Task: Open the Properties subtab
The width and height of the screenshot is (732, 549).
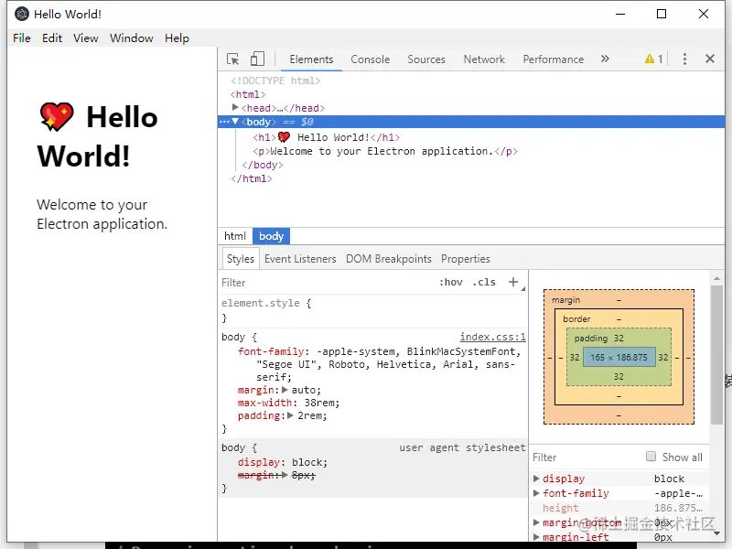Action: coord(466,259)
